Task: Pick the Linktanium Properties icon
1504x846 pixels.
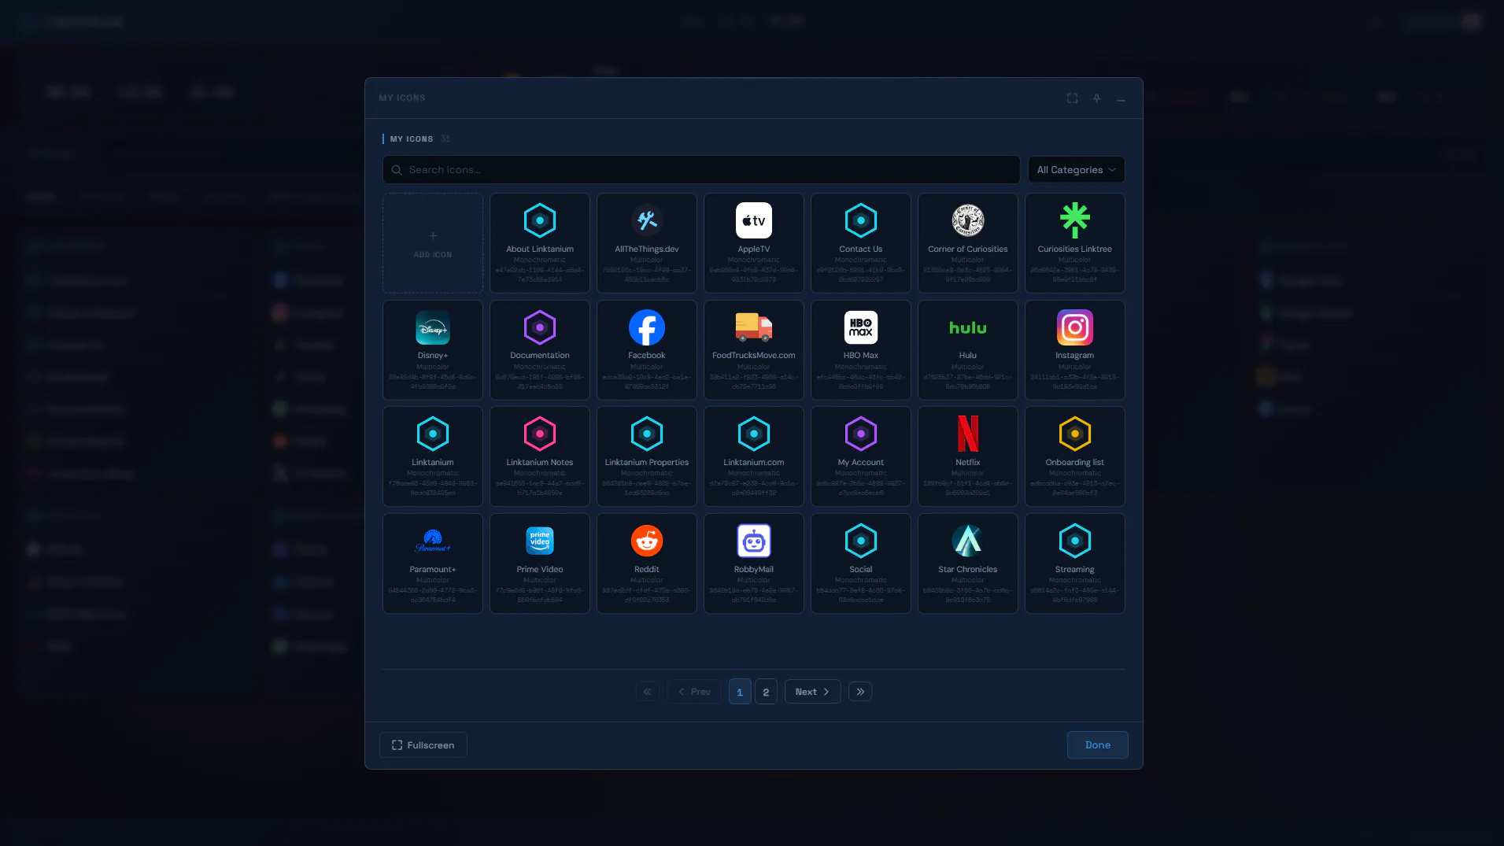Action: click(647, 456)
